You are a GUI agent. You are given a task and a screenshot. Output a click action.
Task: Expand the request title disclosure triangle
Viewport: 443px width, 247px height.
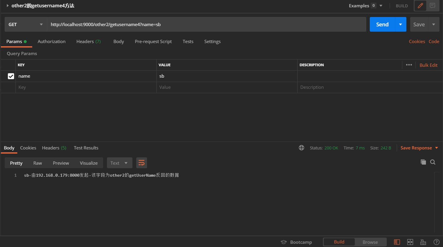(x=8, y=6)
